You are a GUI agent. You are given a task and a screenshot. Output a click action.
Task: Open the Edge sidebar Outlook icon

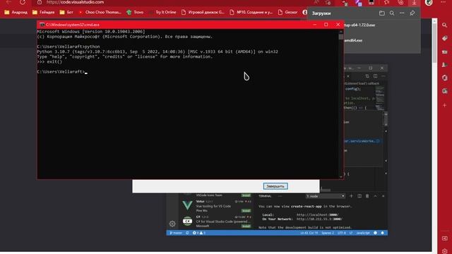(x=444, y=91)
